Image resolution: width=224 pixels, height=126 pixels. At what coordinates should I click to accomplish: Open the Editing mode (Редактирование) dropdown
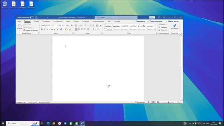pyautogui.click(x=155, y=21)
